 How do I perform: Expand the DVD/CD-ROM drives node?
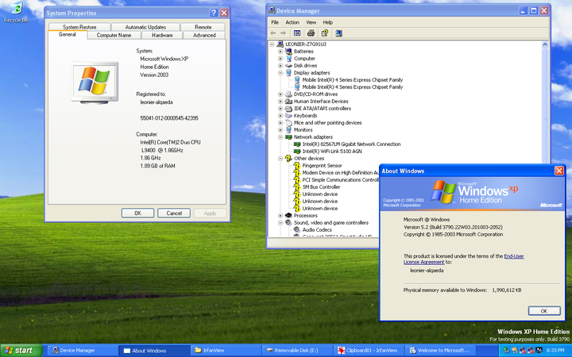pyautogui.click(x=280, y=94)
